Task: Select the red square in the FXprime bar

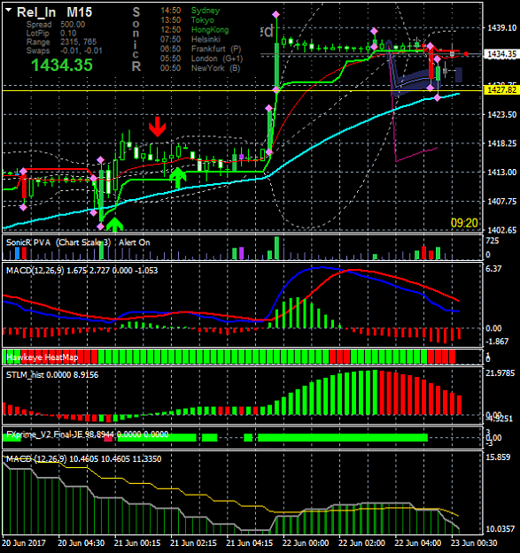Action: tap(108, 438)
